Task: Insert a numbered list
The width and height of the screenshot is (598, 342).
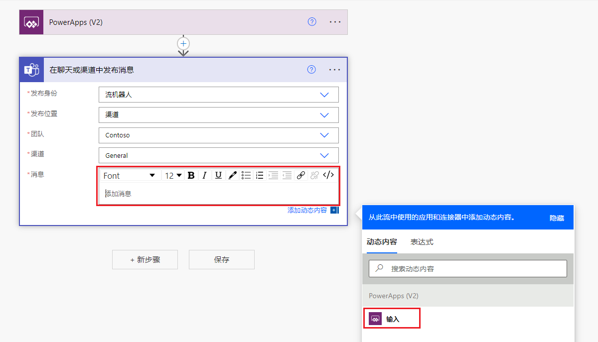Action: click(x=260, y=175)
